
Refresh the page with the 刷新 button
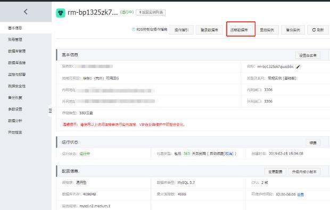tap(318, 30)
